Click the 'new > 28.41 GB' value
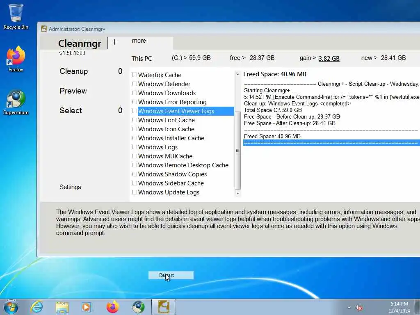Screen dimensions: 420x315 point(383,58)
